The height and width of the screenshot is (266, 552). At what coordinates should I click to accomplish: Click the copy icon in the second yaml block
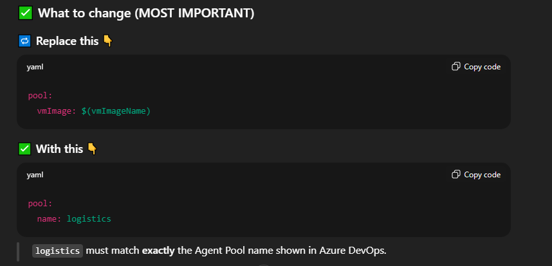pyautogui.click(x=456, y=175)
